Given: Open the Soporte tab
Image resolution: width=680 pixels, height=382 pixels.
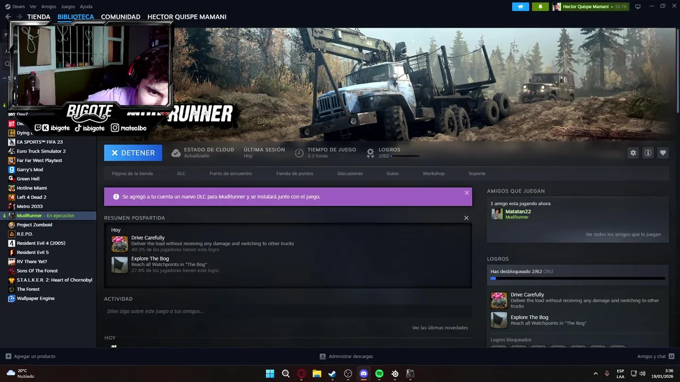Looking at the screenshot, I should 477,173.
